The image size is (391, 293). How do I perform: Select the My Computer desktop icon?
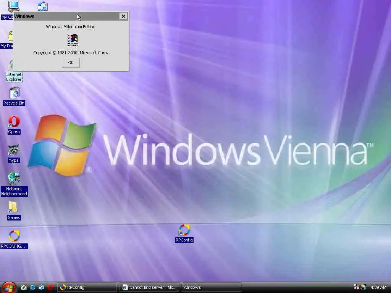(13, 6)
